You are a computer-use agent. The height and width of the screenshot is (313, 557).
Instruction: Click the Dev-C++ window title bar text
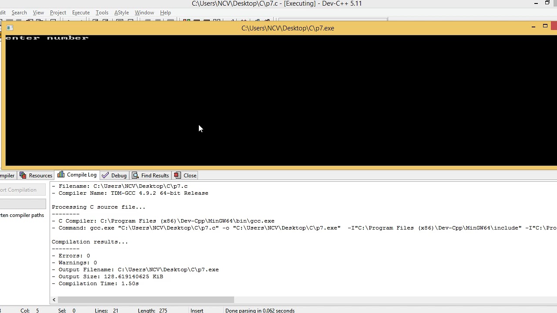tap(277, 3)
